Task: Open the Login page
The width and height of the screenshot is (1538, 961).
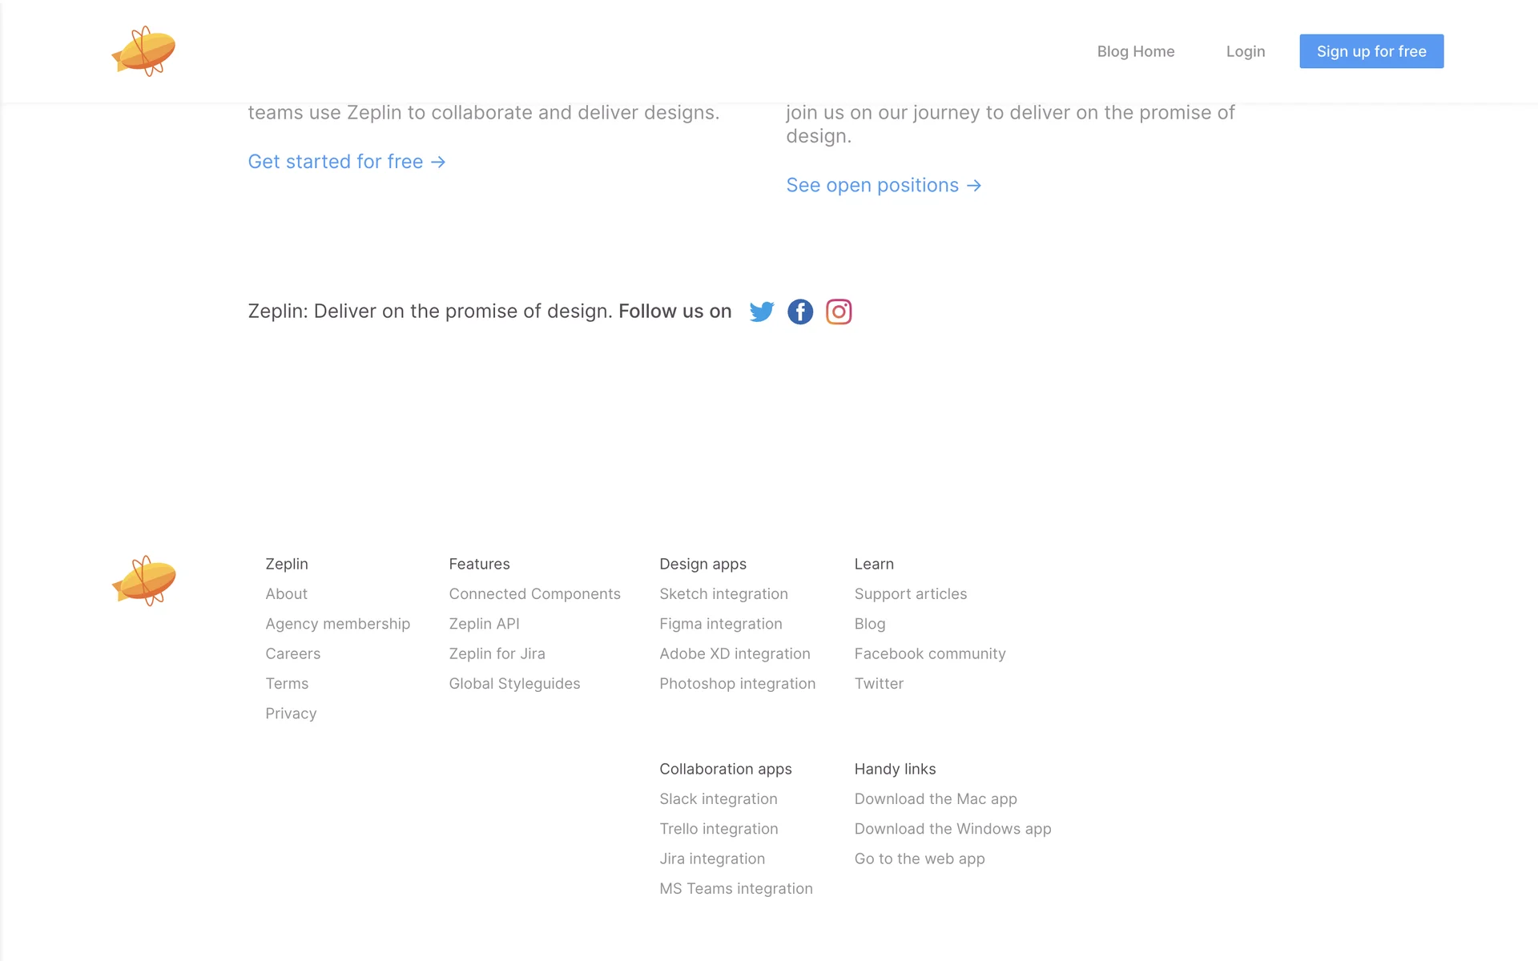Action: coord(1246,51)
